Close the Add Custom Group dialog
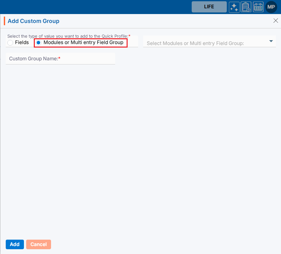The image size is (281, 254). 276,21
